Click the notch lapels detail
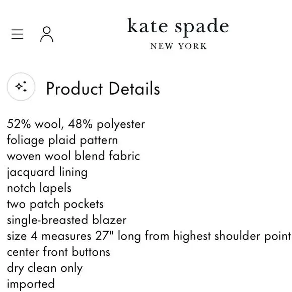The width and height of the screenshot is (292, 292). pyautogui.click(x=39, y=188)
